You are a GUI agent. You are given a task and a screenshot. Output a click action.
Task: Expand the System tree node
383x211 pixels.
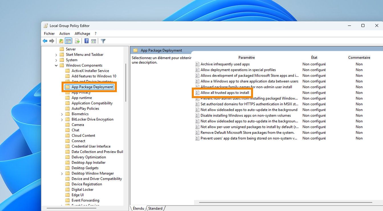coord(56,60)
